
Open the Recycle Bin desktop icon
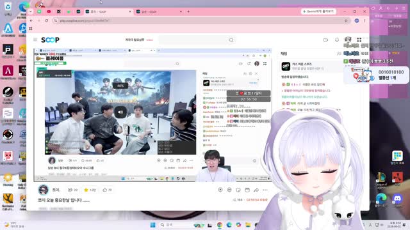(x=8, y=8)
